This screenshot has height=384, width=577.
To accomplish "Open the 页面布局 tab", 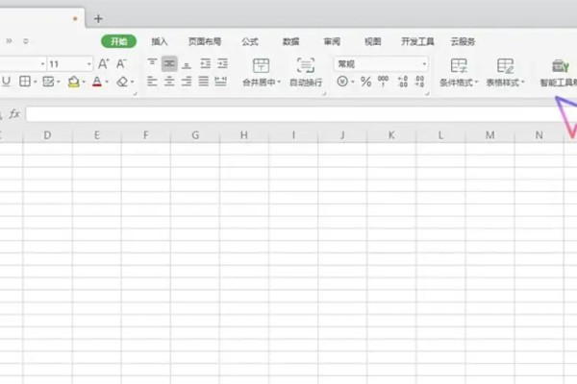I will coord(205,41).
